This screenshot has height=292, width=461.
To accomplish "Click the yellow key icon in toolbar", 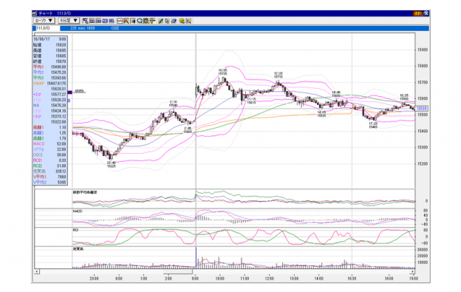I will 182,21.
